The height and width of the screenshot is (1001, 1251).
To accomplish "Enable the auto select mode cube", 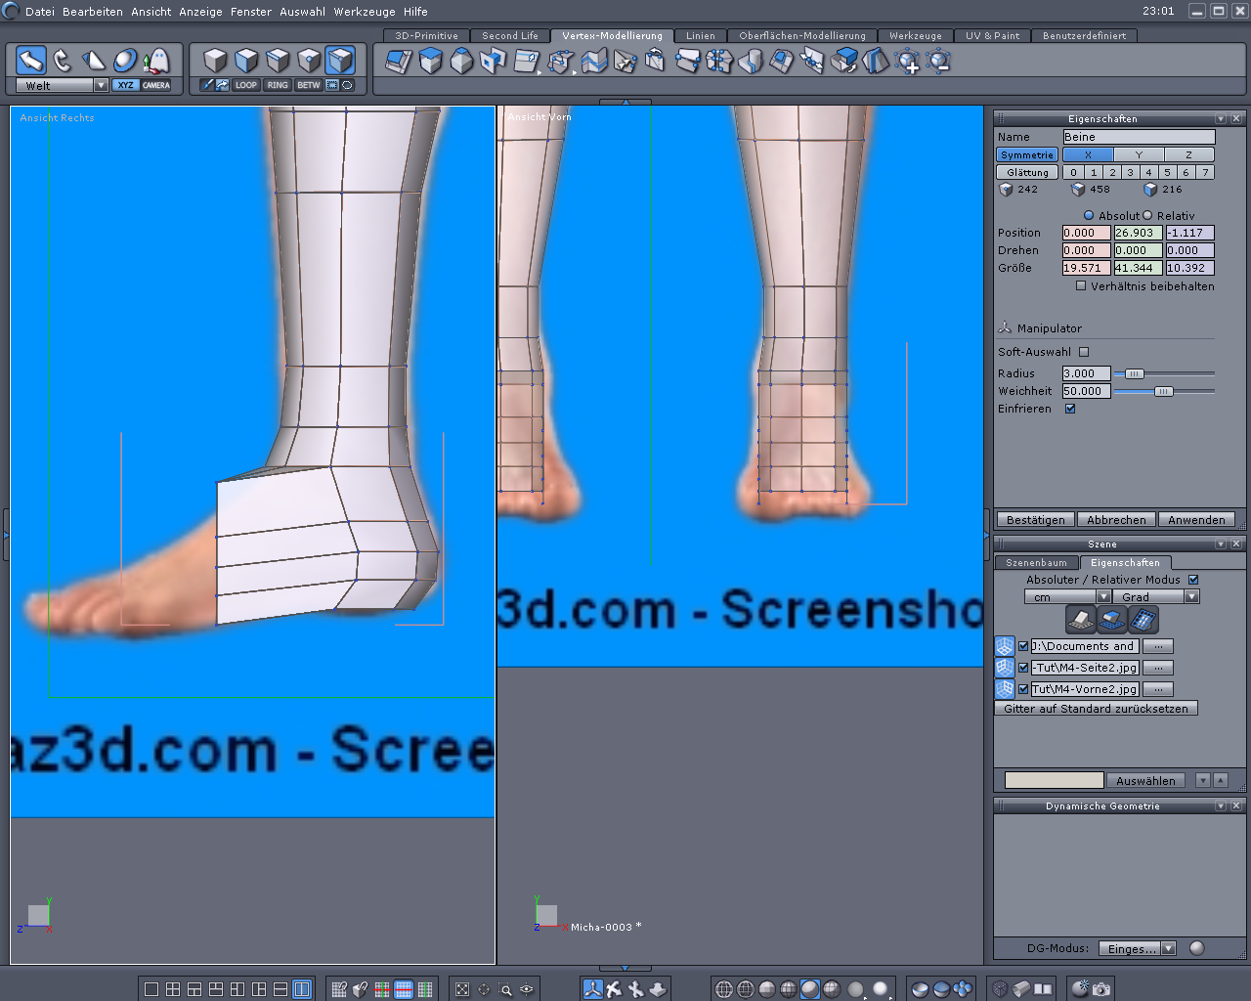I will pyautogui.click(x=340, y=61).
